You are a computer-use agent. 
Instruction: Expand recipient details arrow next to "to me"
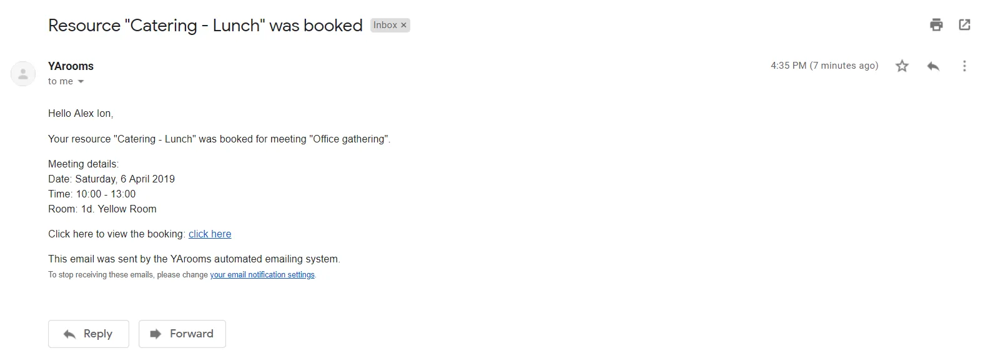[x=81, y=82]
